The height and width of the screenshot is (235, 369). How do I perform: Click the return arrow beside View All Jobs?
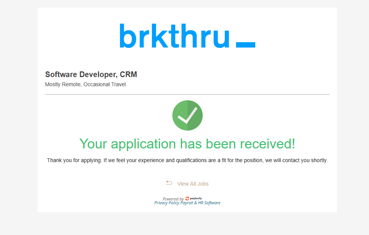pyautogui.click(x=169, y=183)
